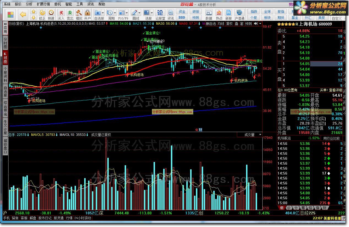Open the F10/F9 info icon
Screen dimensions: 349x227
[x=122, y=13]
